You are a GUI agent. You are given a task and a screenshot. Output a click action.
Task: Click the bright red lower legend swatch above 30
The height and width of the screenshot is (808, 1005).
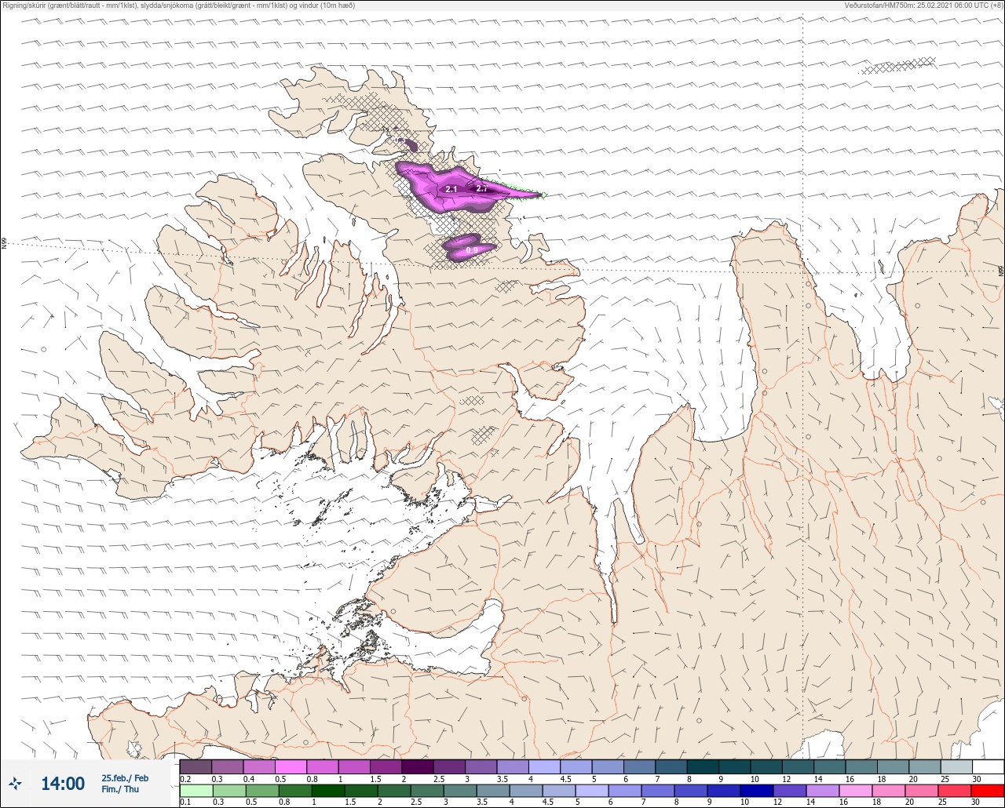click(x=988, y=791)
